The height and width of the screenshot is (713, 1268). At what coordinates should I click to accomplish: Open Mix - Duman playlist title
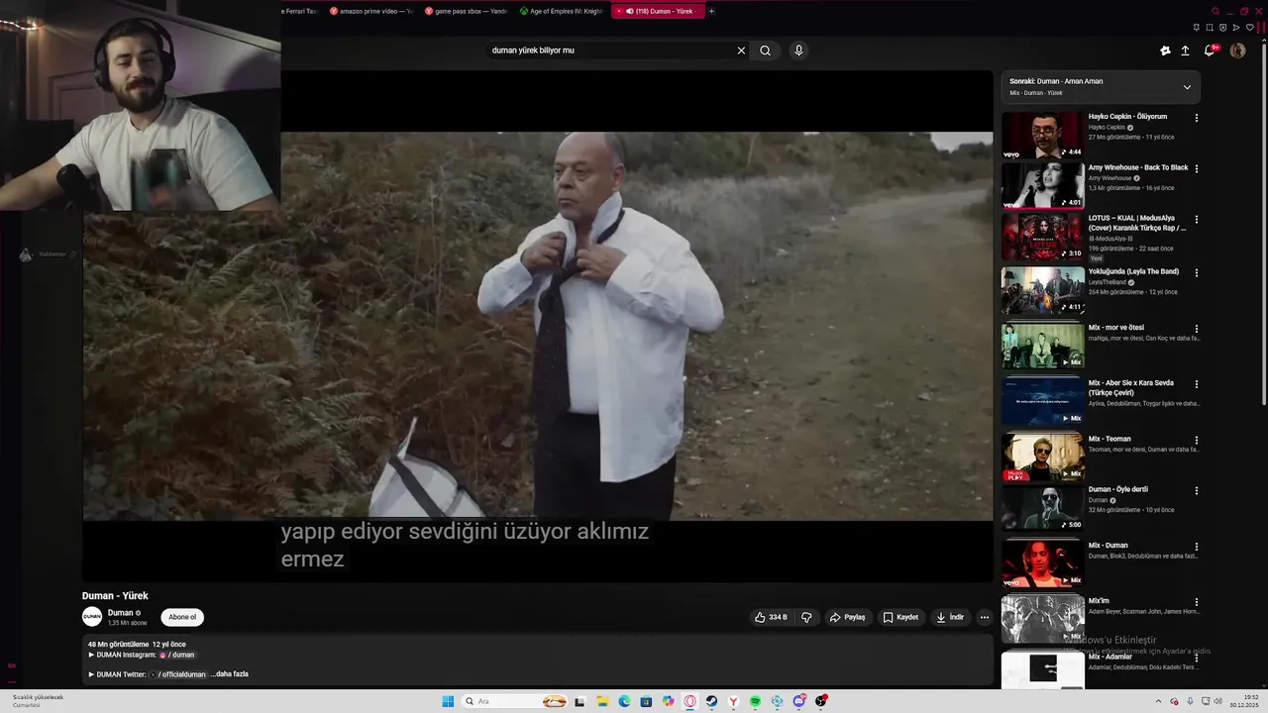(1109, 546)
